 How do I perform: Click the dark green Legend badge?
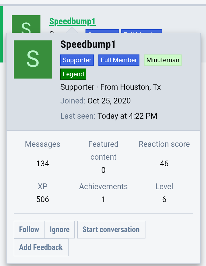tap(73, 74)
